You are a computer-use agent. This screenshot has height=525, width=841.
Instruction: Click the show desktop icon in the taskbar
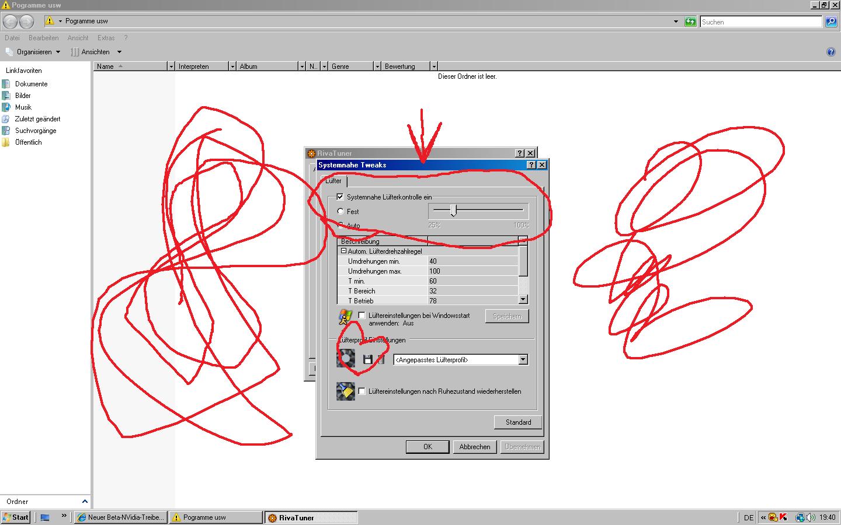45,517
